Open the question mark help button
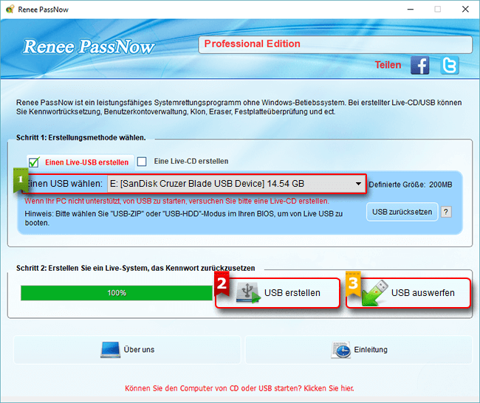The height and width of the screenshot is (403, 480). click(x=446, y=212)
